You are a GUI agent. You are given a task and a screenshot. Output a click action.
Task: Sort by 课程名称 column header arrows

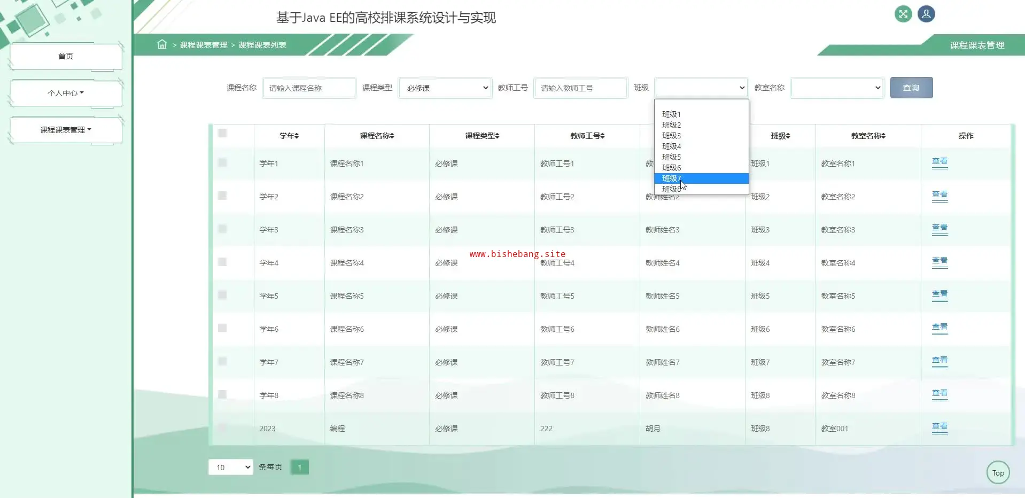click(392, 136)
